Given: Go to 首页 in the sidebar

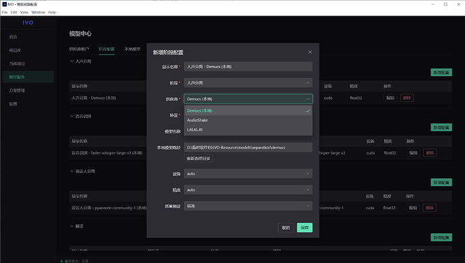Looking at the screenshot, I should [x=28, y=37].
